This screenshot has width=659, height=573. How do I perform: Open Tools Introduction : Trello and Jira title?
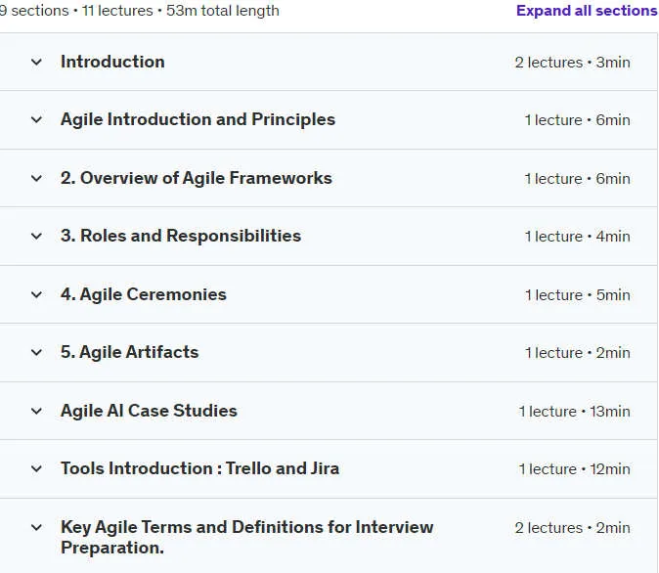coord(200,468)
